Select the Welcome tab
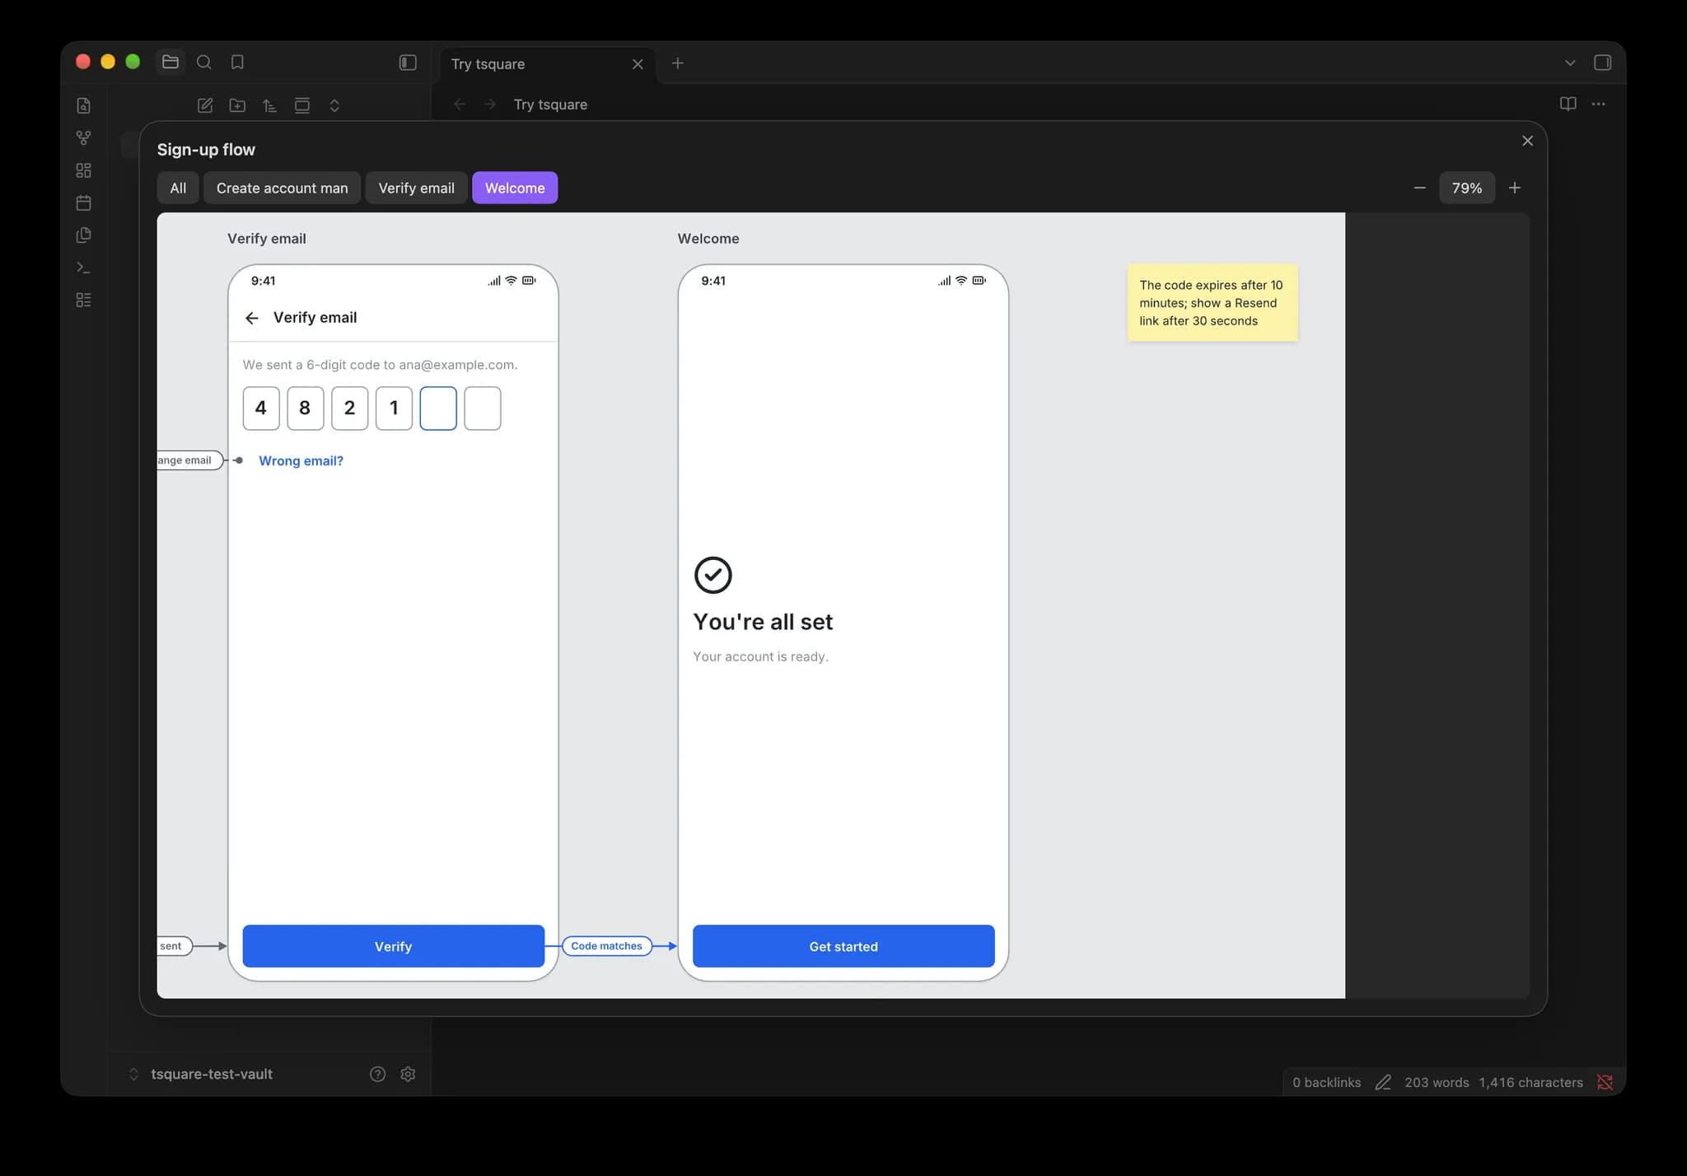Image resolution: width=1687 pixels, height=1176 pixels. 515,188
